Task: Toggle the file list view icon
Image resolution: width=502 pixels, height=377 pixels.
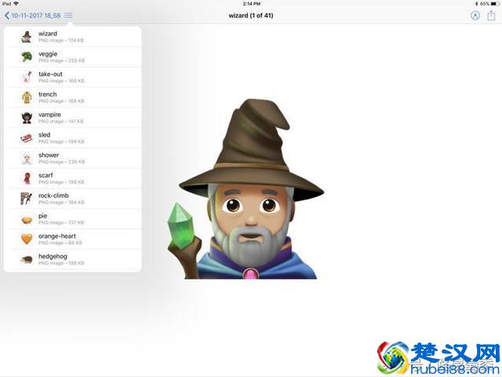Action: [x=68, y=15]
